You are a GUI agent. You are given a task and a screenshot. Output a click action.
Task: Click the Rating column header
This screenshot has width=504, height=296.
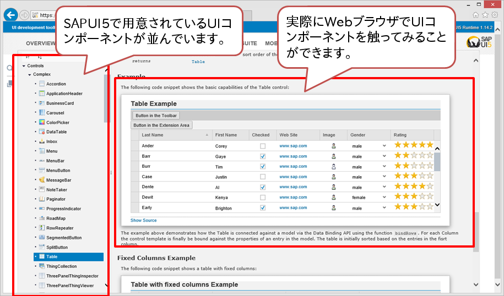click(412, 135)
